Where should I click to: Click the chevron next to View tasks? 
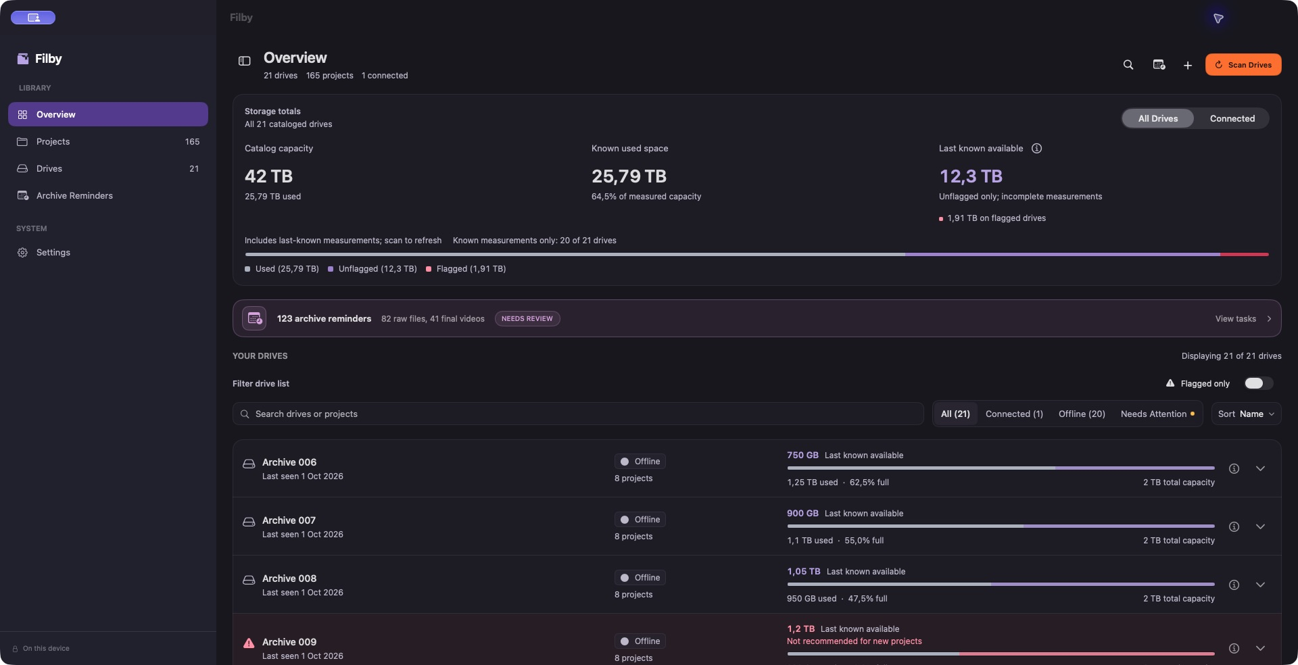tap(1269, 319)
